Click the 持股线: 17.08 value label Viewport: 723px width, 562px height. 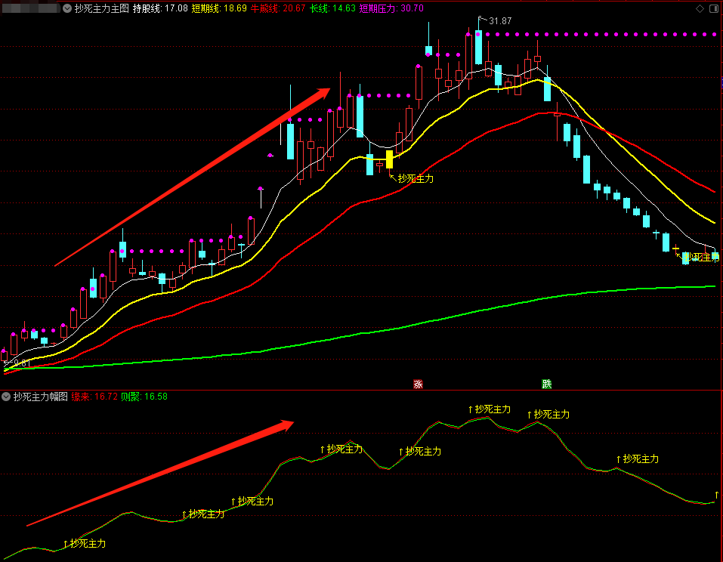[x=160, y=8]
